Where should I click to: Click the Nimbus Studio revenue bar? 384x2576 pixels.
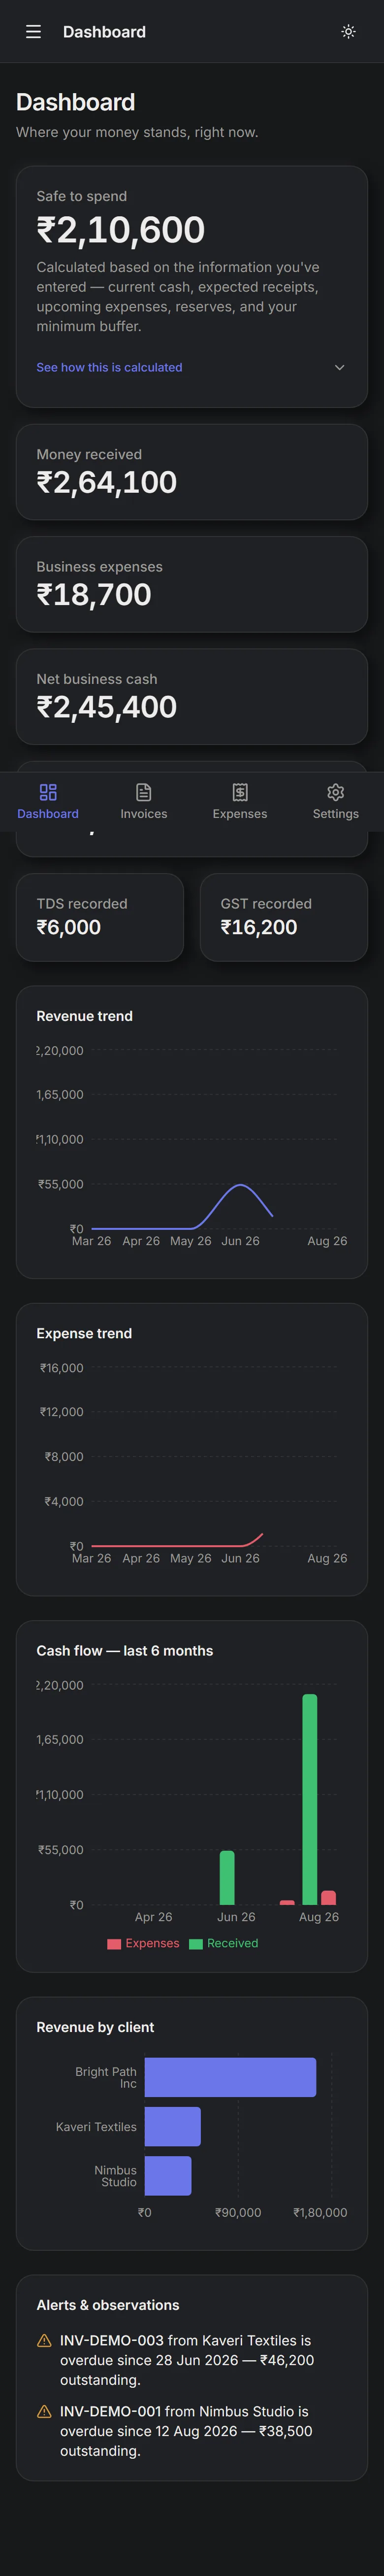[168, 2176]
